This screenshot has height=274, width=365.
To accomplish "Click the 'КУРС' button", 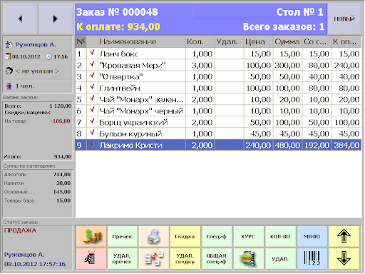I will tap(248, 236).
